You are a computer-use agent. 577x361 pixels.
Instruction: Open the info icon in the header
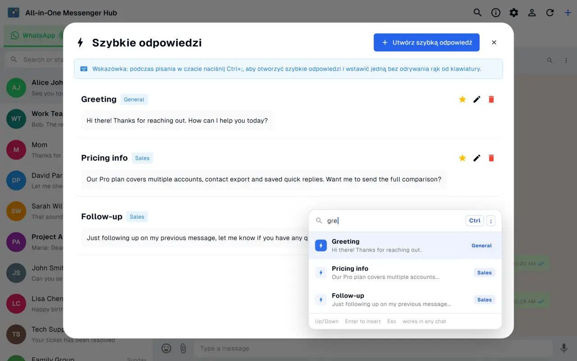[x=496, y=13]
